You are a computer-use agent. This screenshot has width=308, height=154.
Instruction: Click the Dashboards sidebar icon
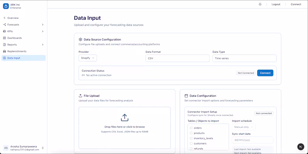click(5, 38)
